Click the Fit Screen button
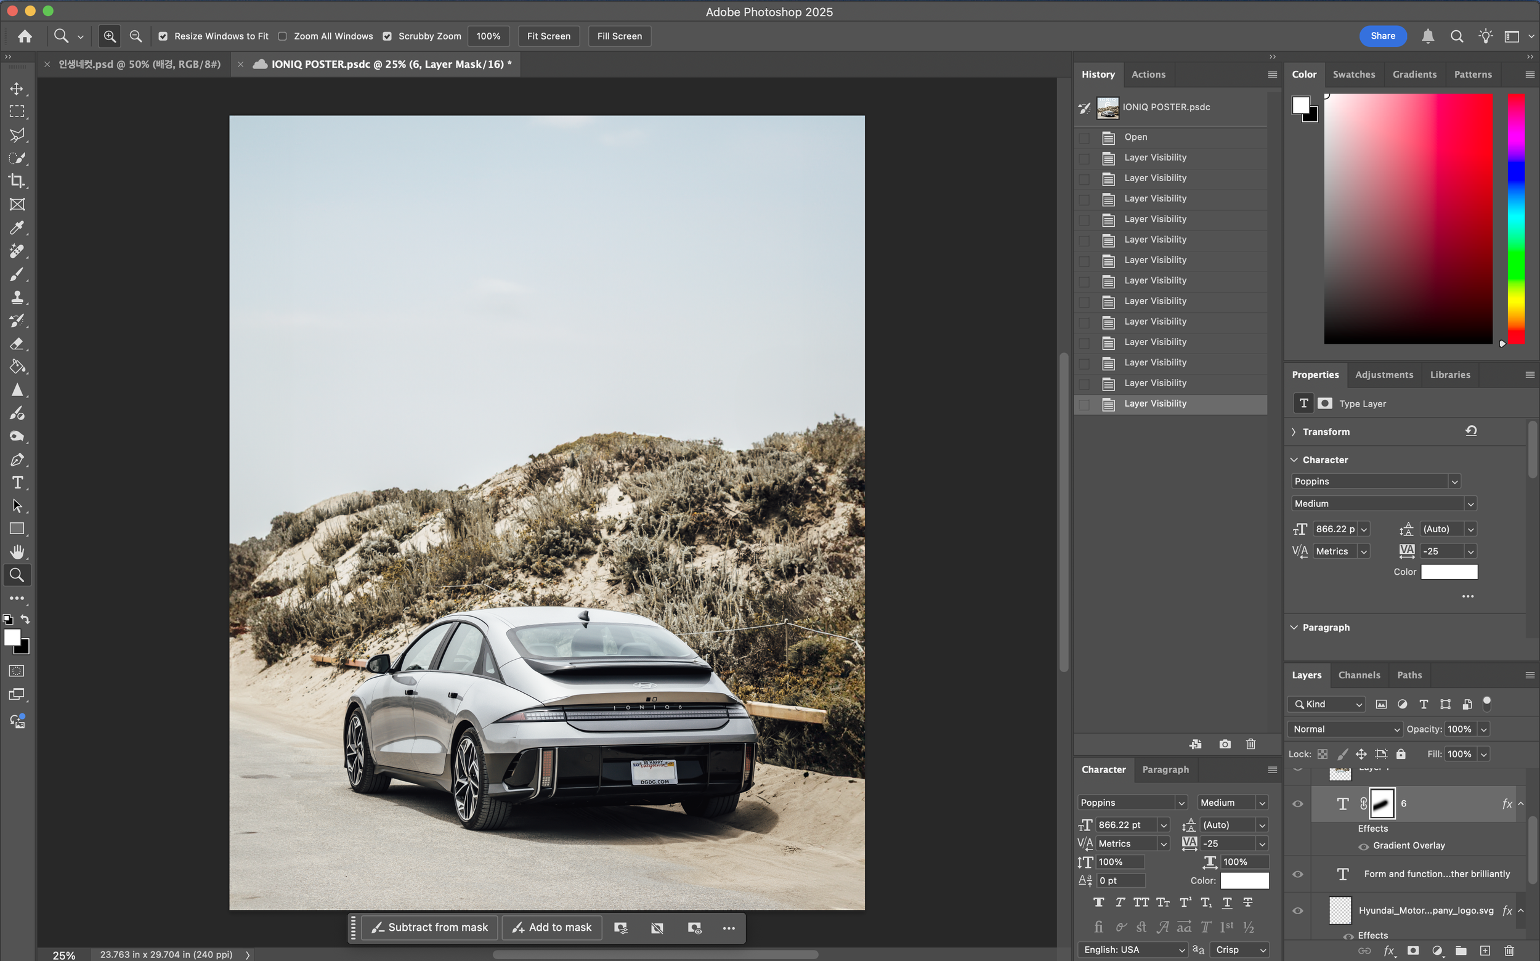1540x961 pixels. pyautogui.click(x=548, y=36)
